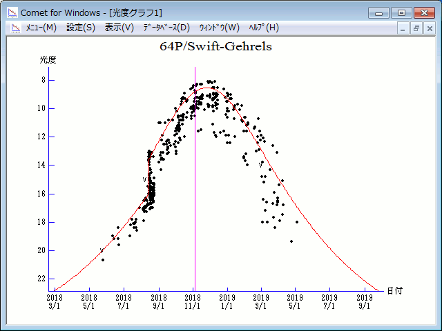Click the 2019 5/1 date label
Viewport: 442px width, 331px height.
pyautogui.click(x=295, y=302)
